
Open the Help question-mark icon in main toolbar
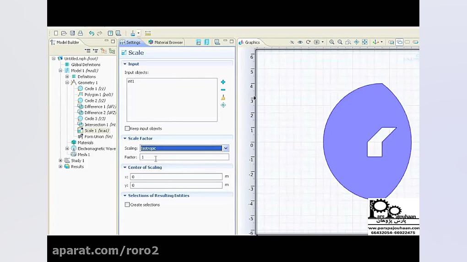point(110,33)
